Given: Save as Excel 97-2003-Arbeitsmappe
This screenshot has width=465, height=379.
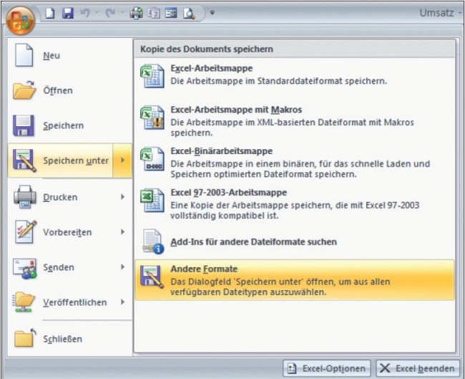Looking at the screenshot, I should [x=295, y=205].
